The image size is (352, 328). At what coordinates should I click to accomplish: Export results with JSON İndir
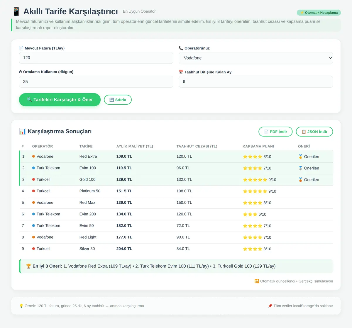coord(314,132)
